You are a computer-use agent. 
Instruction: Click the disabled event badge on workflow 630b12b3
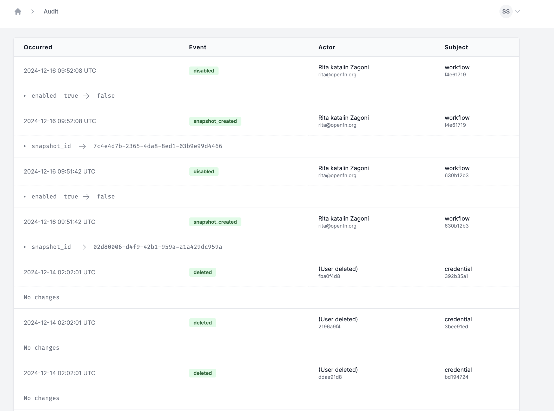pyautogui.click(x=203, y=171)
